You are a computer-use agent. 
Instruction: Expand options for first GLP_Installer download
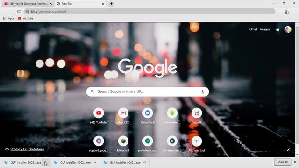pyautogui.click(x=45, y=162)
